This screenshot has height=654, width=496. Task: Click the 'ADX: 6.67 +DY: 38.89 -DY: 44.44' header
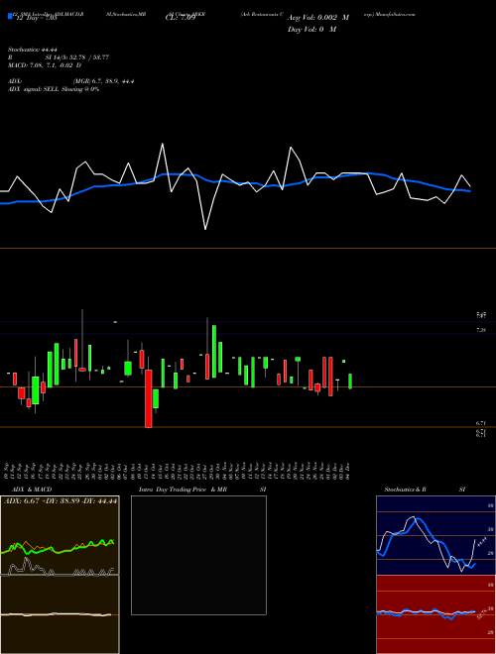point(61,500)
